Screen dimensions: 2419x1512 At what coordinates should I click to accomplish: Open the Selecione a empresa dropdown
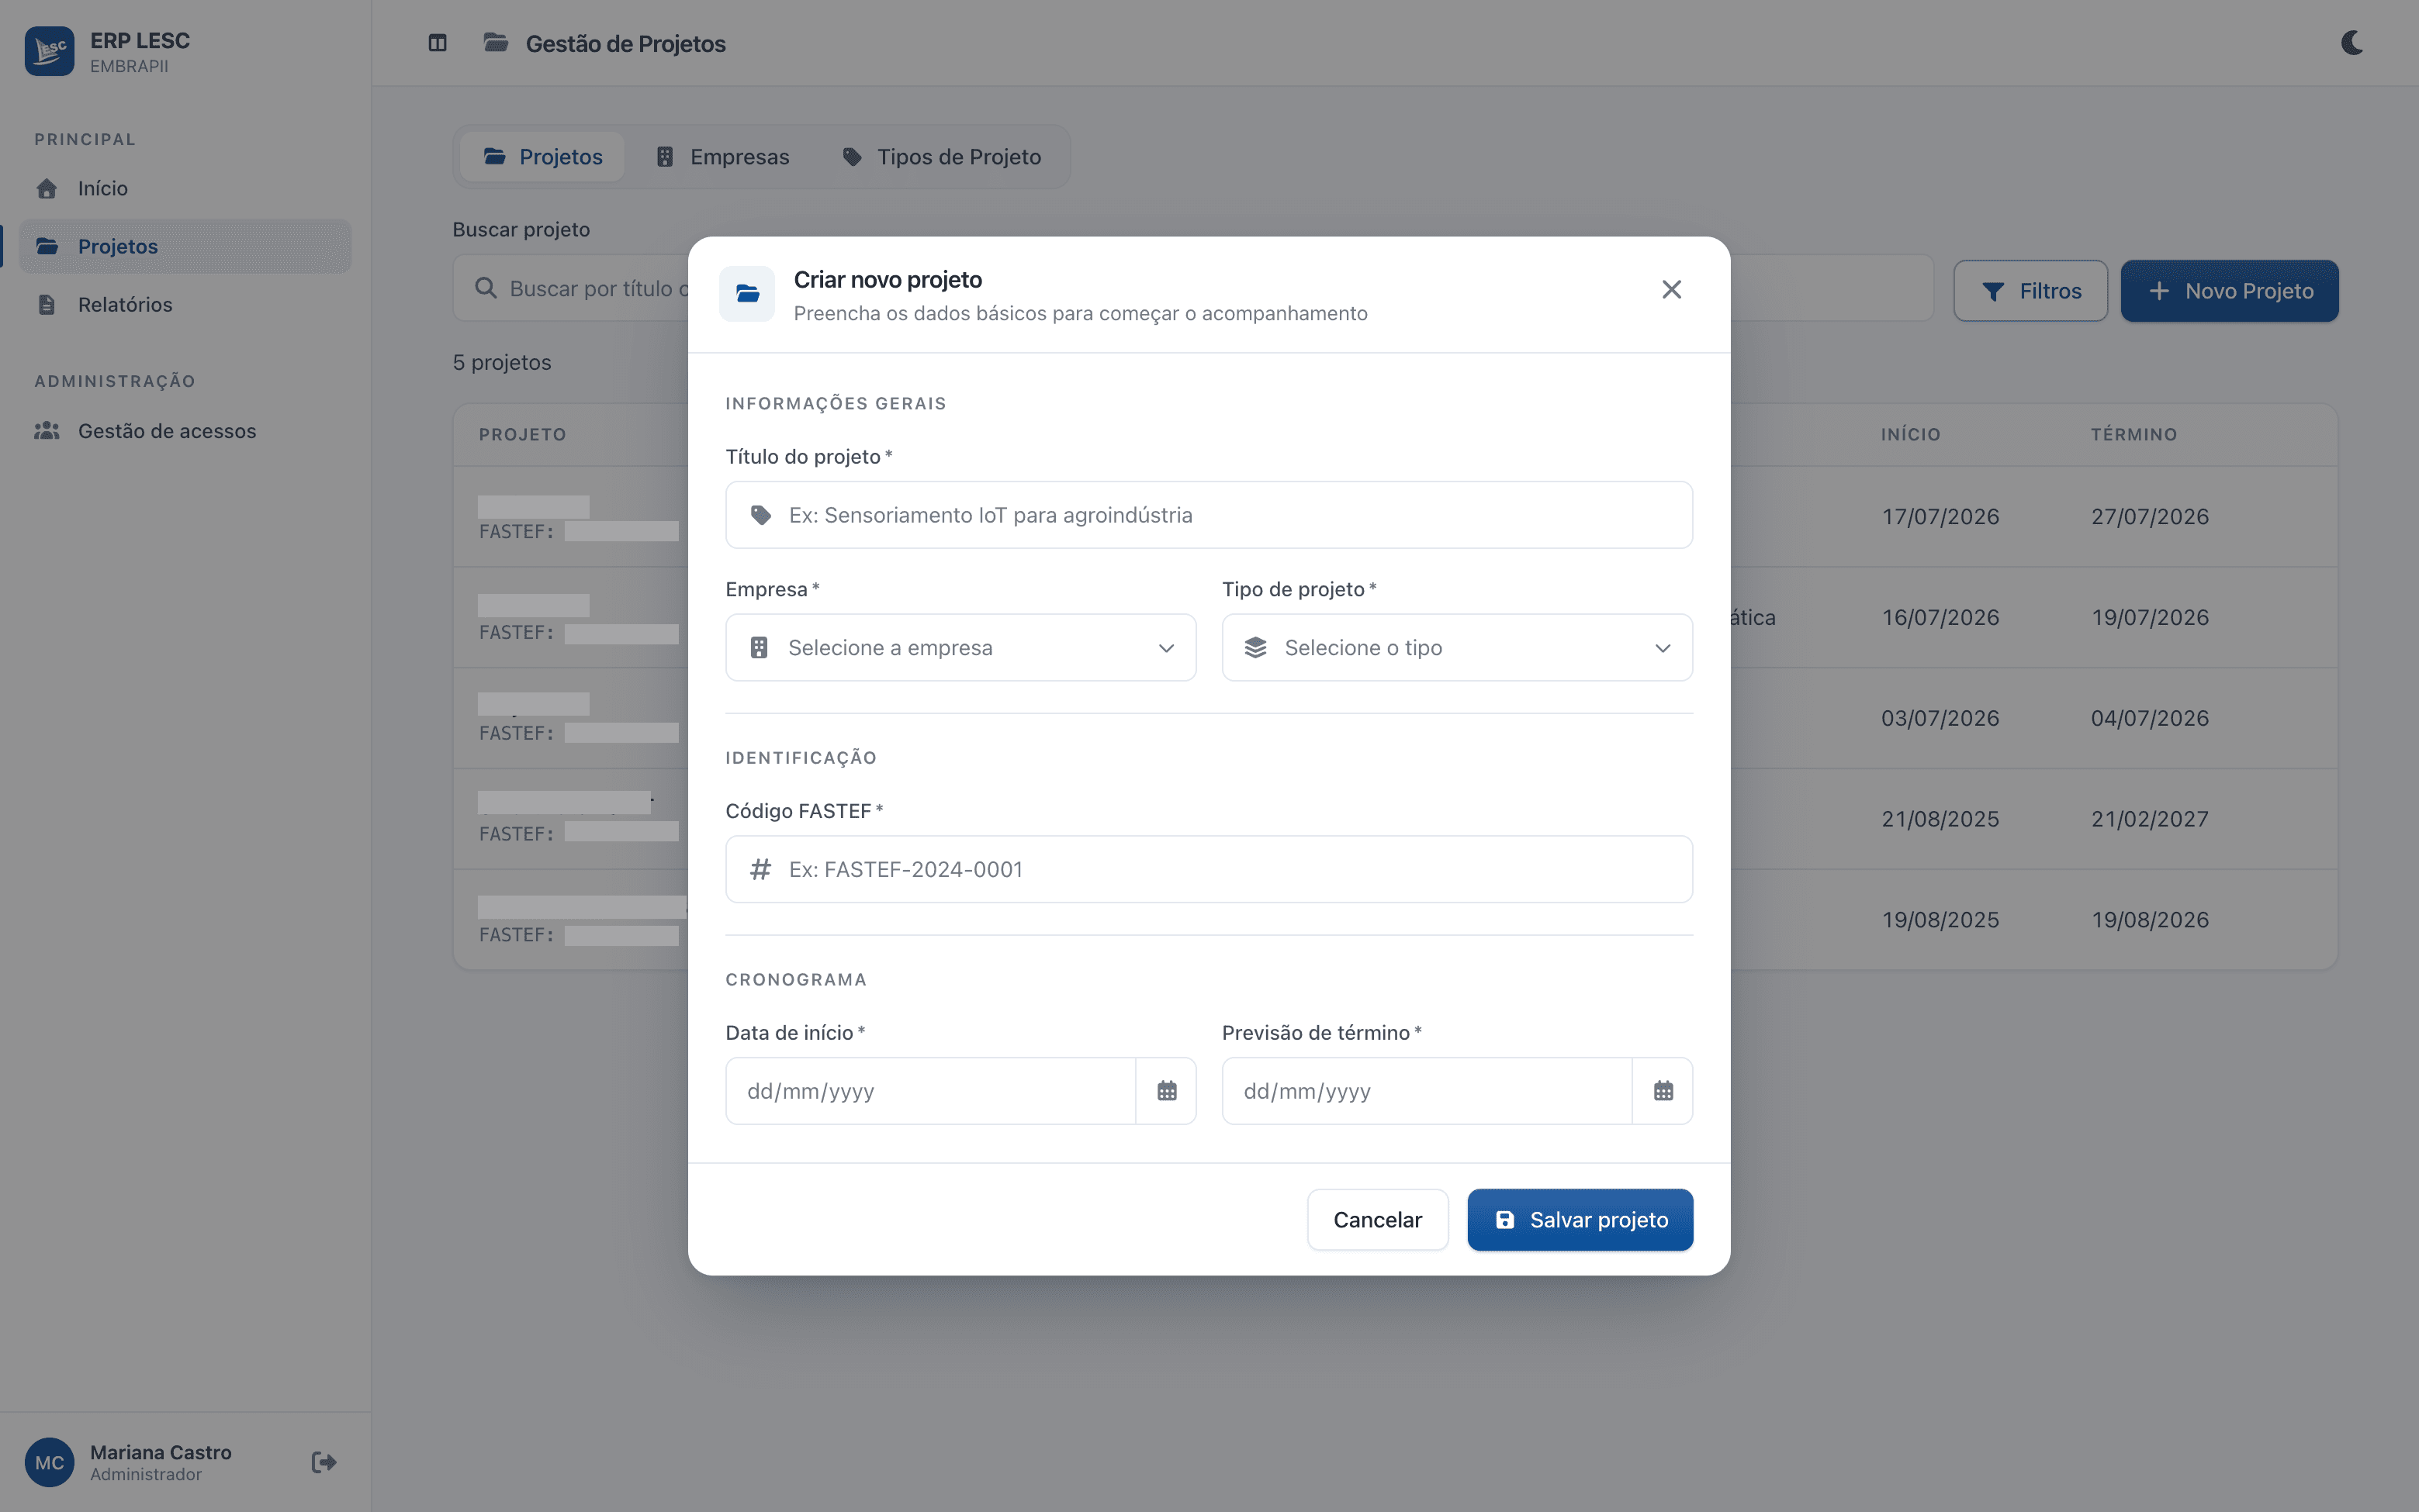pyautogui.click(x=960, y=648)
